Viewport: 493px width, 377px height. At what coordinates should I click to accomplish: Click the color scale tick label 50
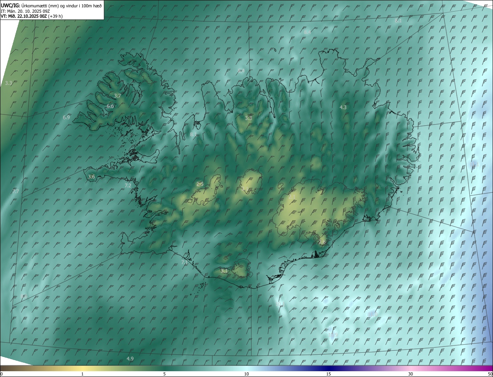[x=490, y=374]
